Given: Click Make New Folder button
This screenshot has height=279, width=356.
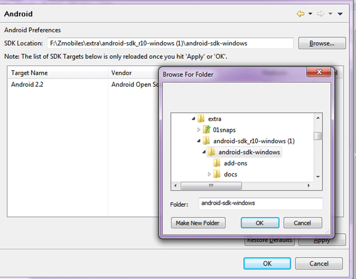Looking at the screenshot, I should 198,223.
